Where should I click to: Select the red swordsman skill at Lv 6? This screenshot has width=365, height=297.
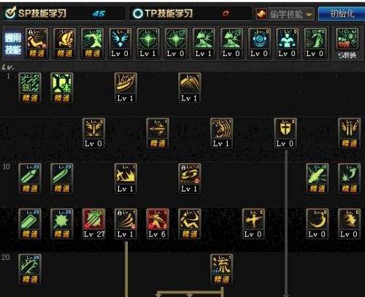click(158, 223)
